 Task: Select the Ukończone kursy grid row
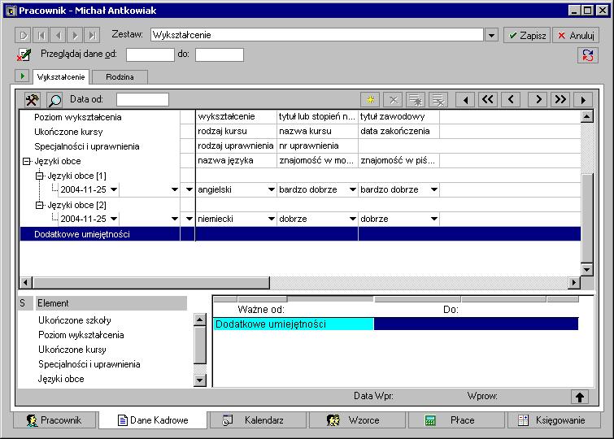(300, 132)
